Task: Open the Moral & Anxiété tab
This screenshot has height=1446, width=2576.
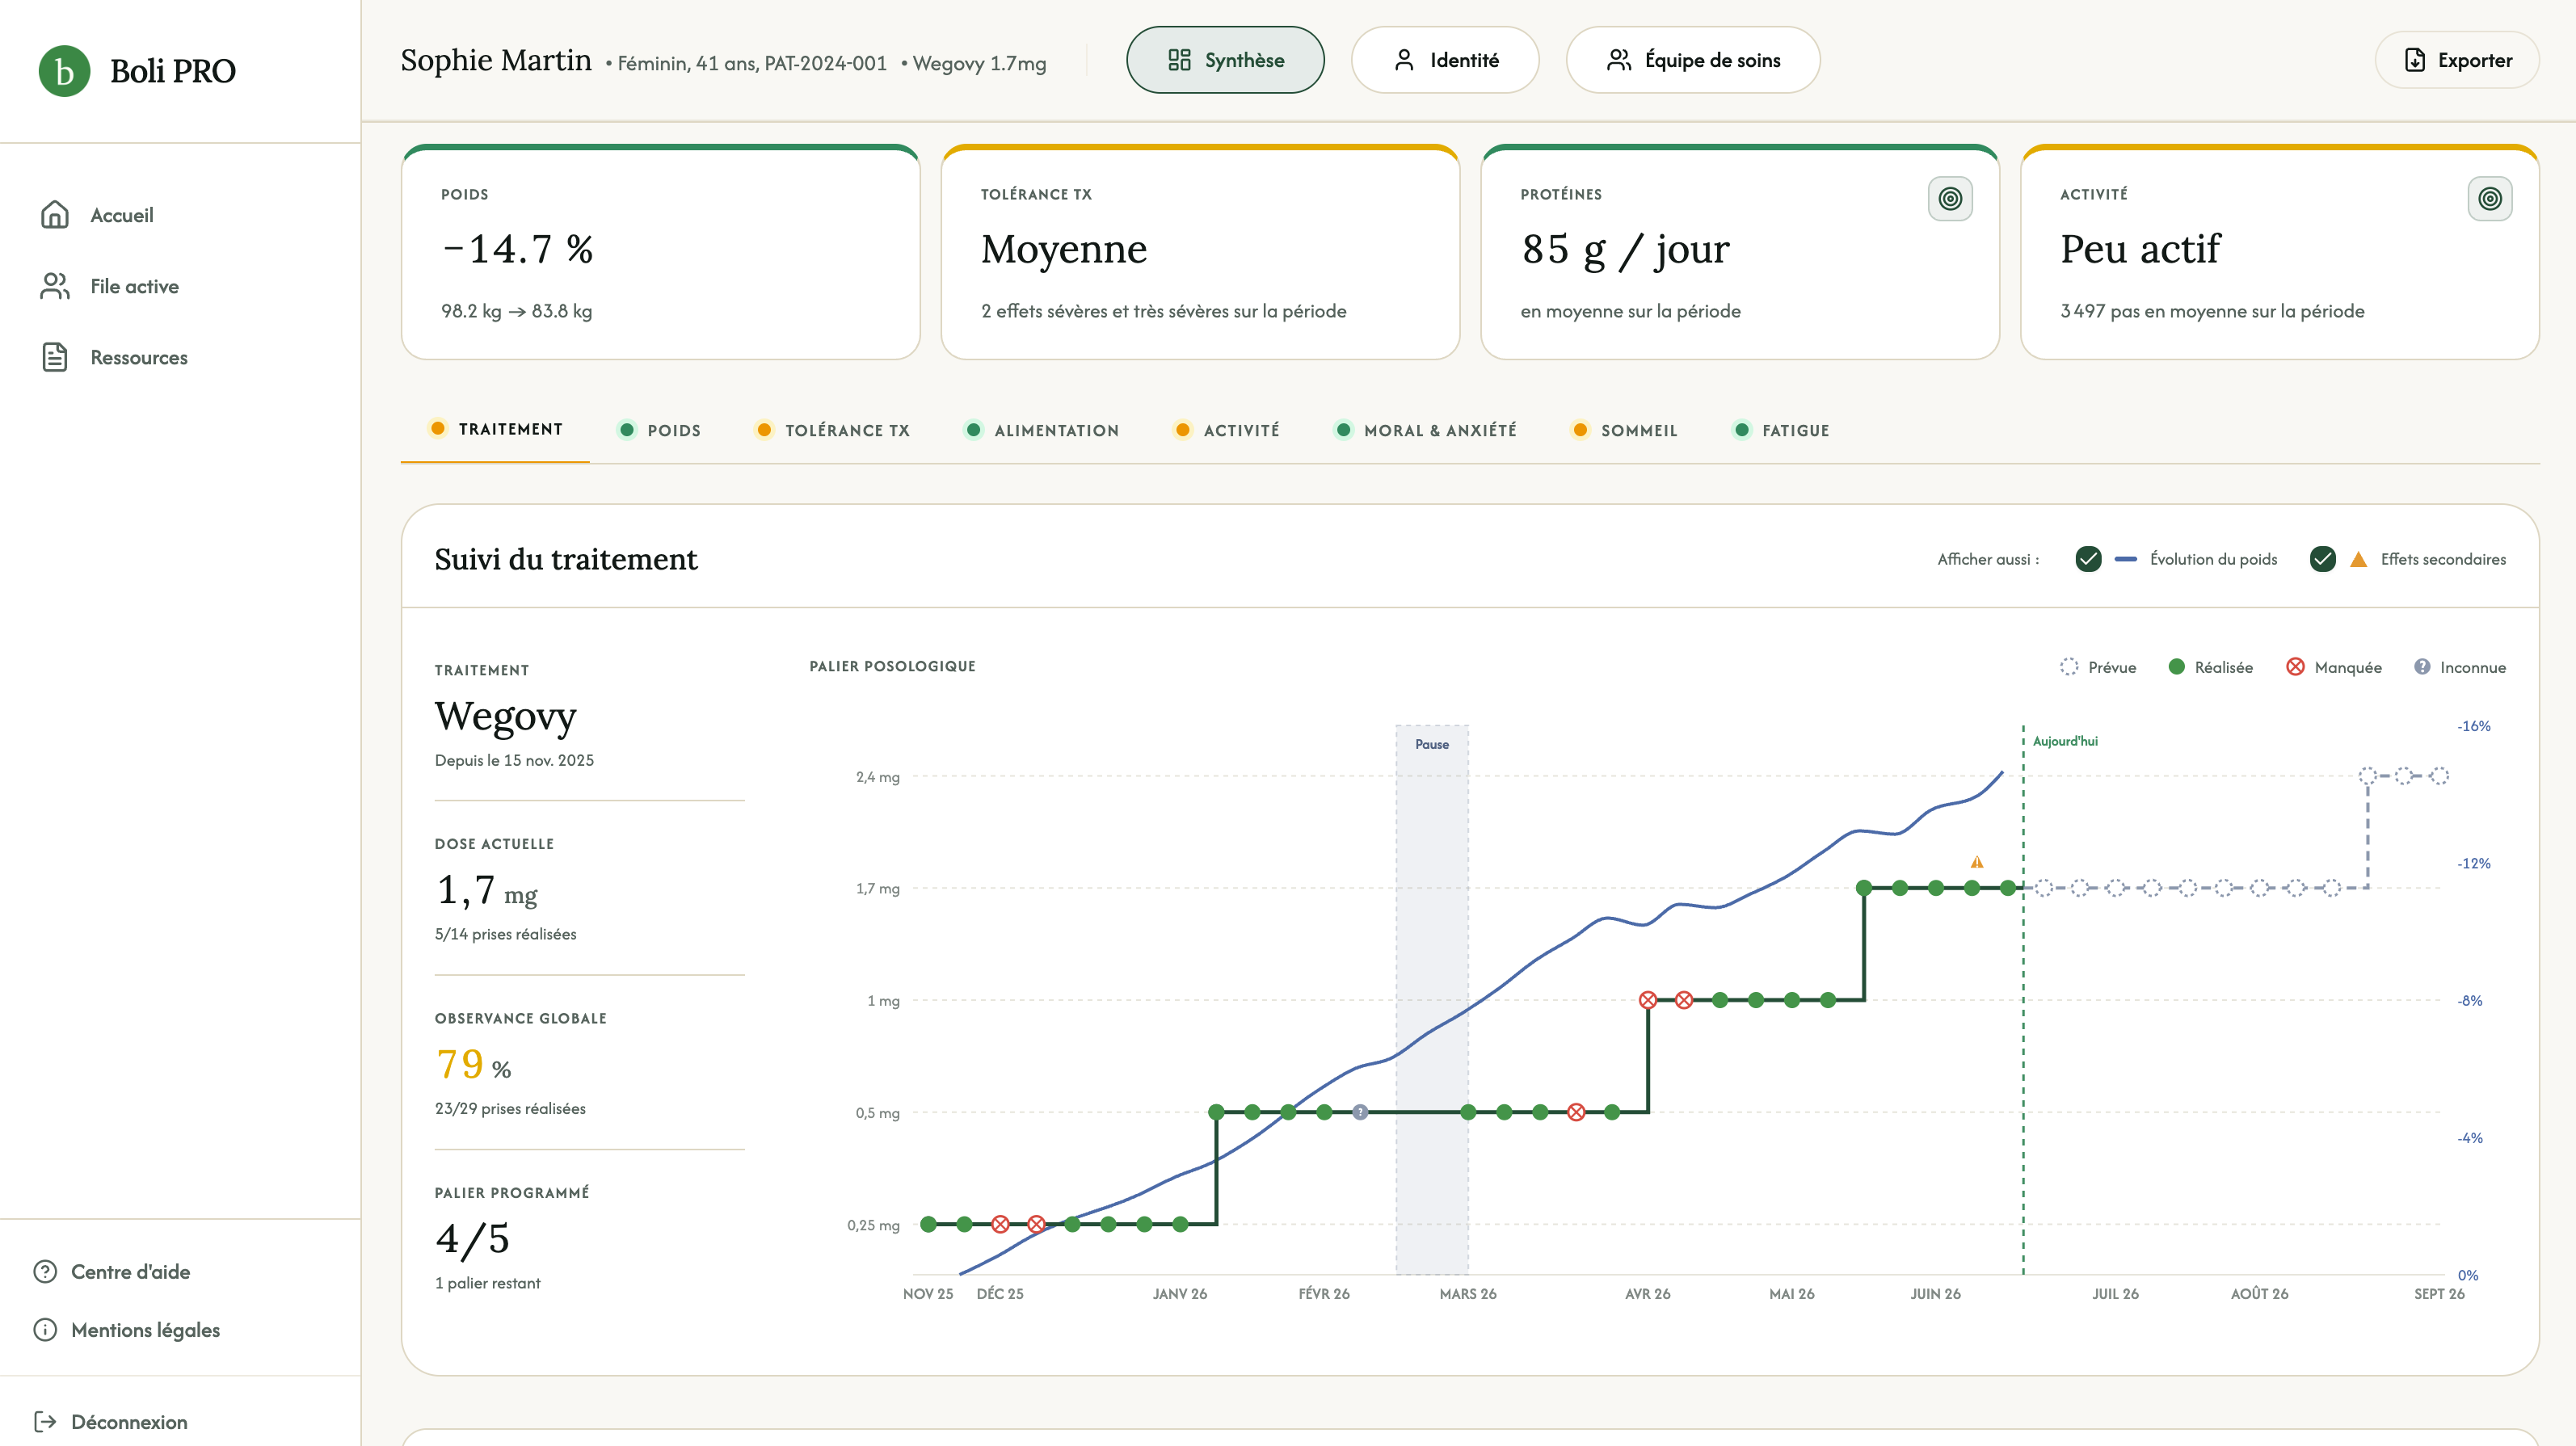Action: click(x=1426, y=430)
